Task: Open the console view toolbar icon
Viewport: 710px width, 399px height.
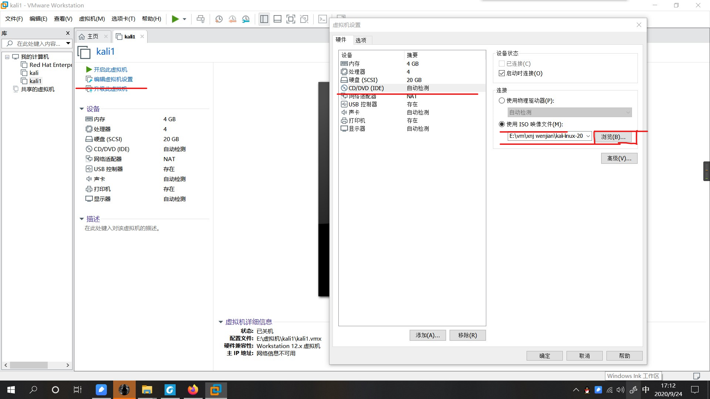Action: tap(322, 19)
